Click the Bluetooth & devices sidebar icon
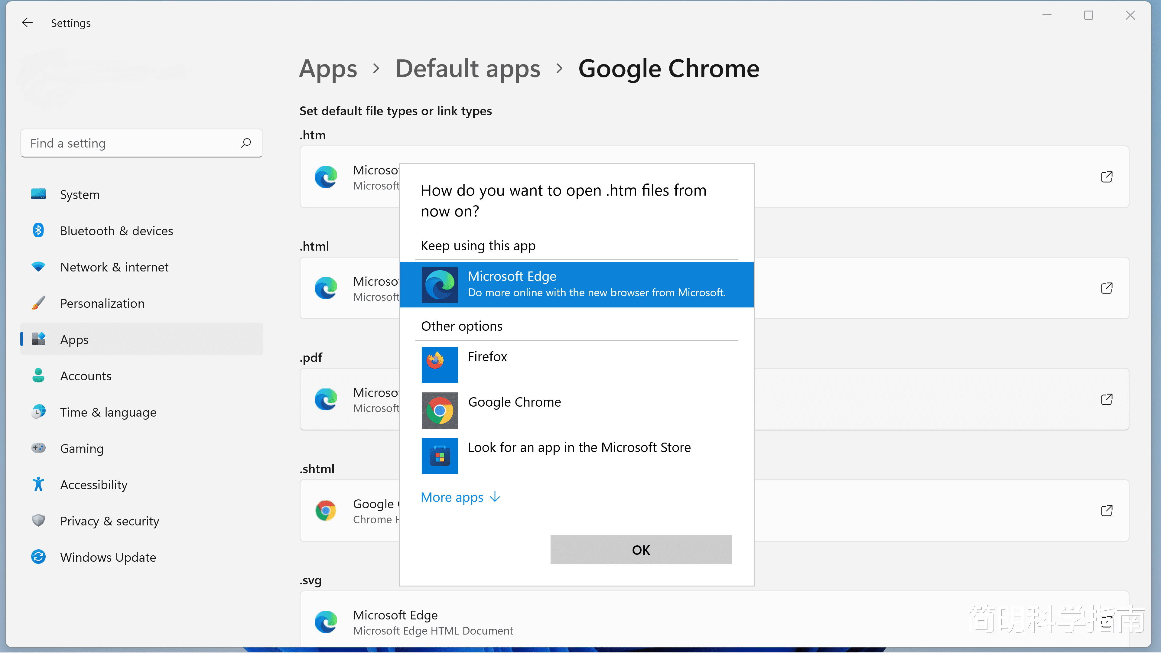The height and width of the screenshot is (653, 1161). click(x=38, y=230)
